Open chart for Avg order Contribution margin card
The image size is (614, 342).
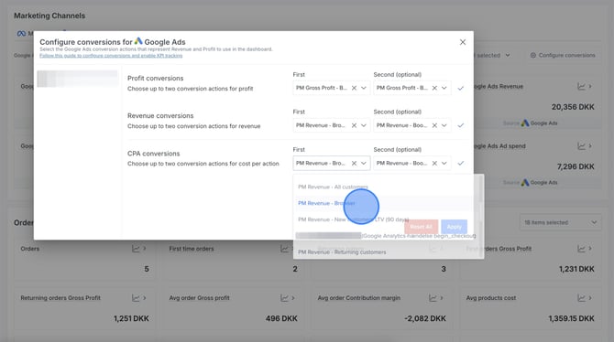coord(433,298)
